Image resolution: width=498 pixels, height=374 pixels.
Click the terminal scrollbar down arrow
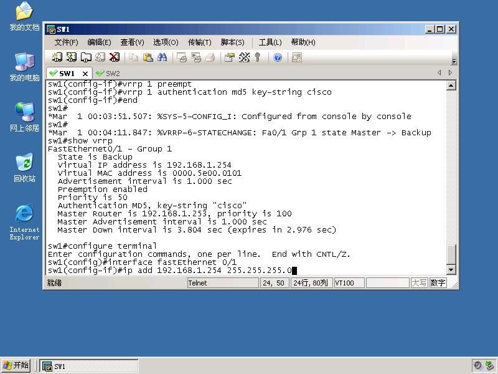451,270
